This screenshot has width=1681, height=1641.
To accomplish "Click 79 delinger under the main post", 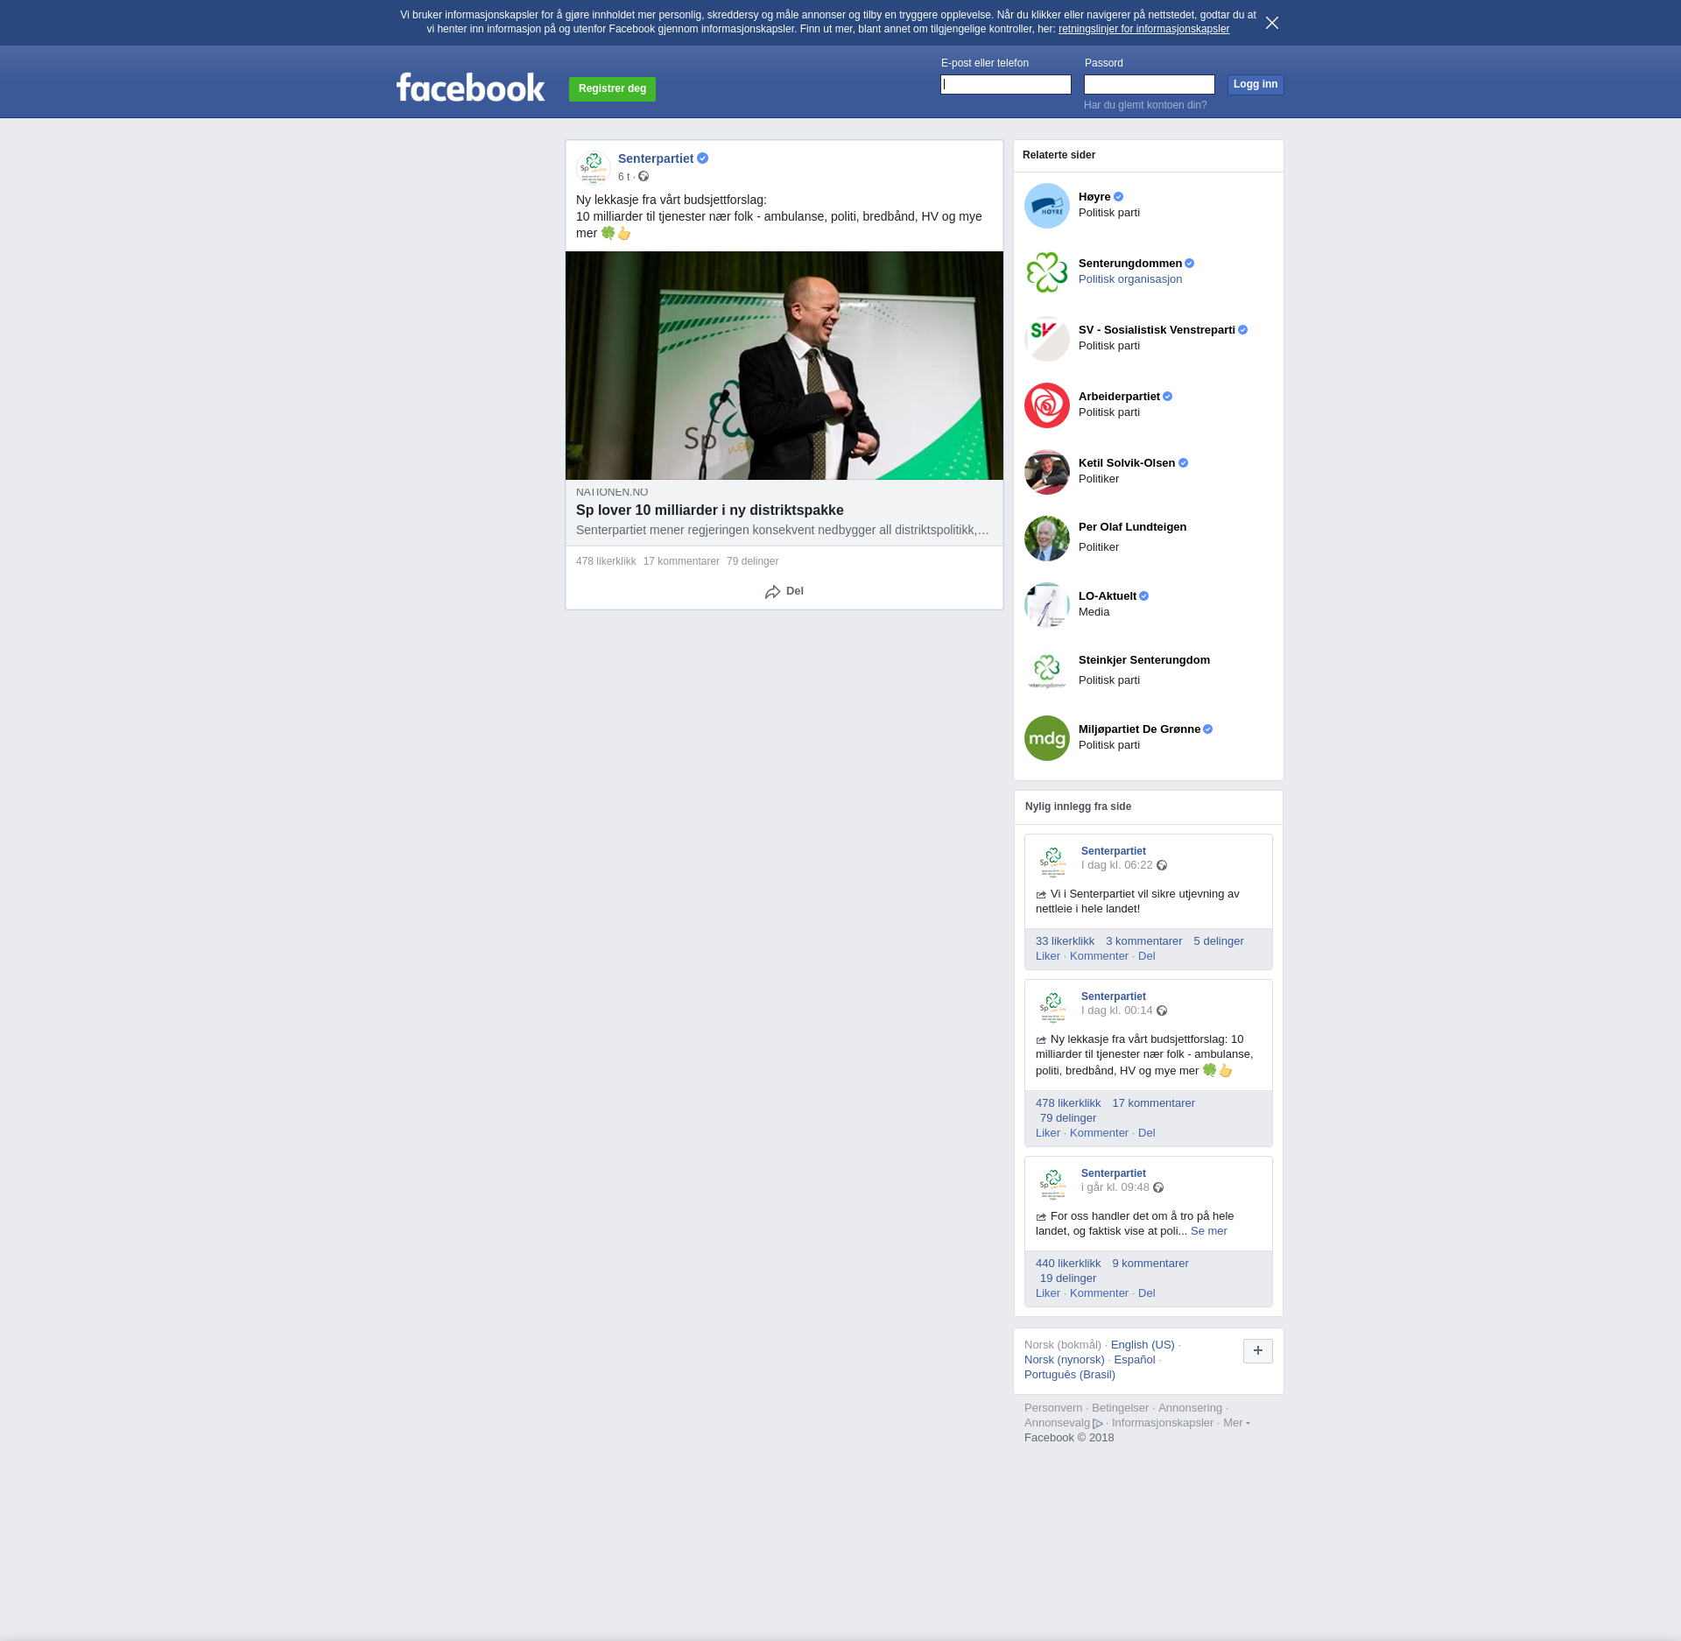I will click(x=752, y=561).
